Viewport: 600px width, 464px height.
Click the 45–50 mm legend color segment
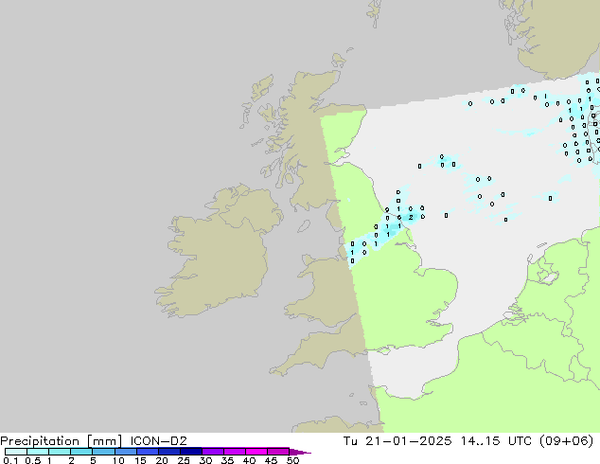278,452
